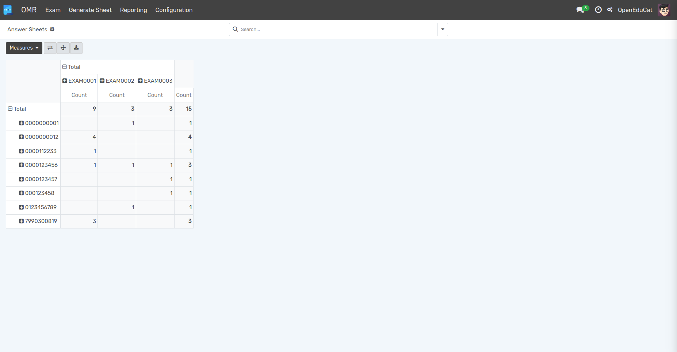The width and height of the screenshot is (677, 352).
Task: Click the OpenEduCat company name
Action: pyautogui.click(x=635, y=10)
